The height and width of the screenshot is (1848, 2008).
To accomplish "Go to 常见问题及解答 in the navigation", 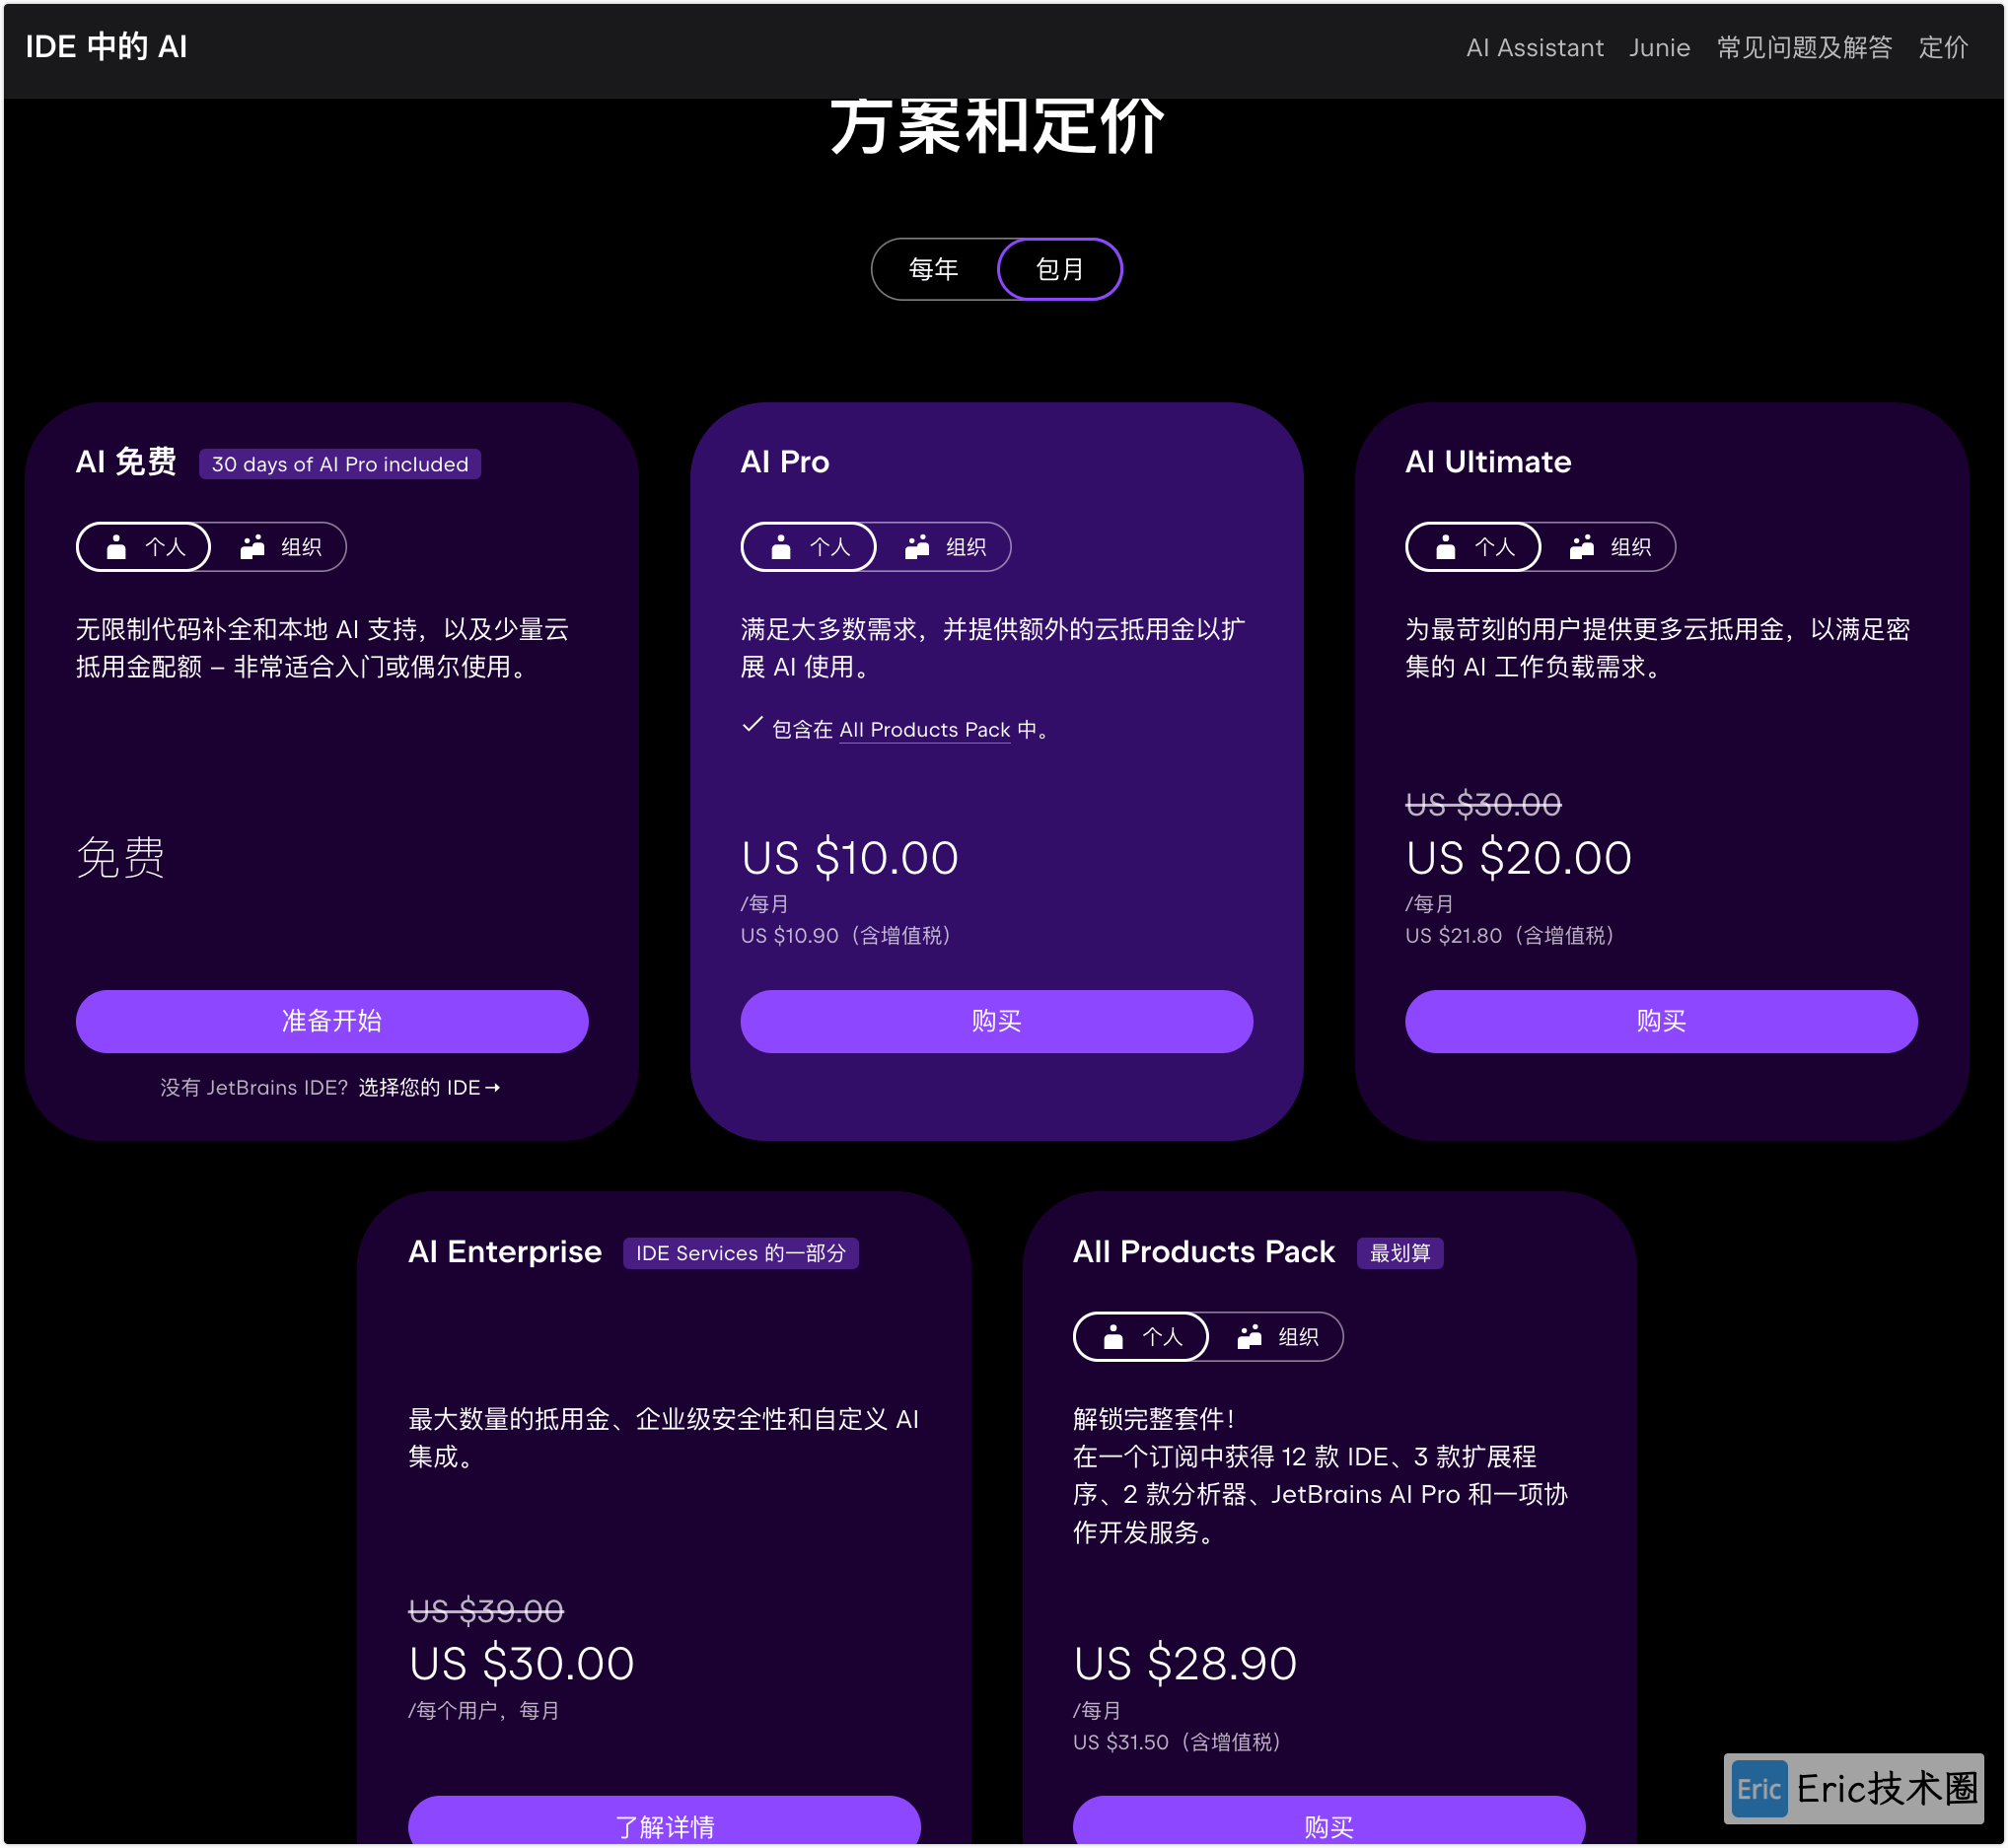I will point(1805,48).
